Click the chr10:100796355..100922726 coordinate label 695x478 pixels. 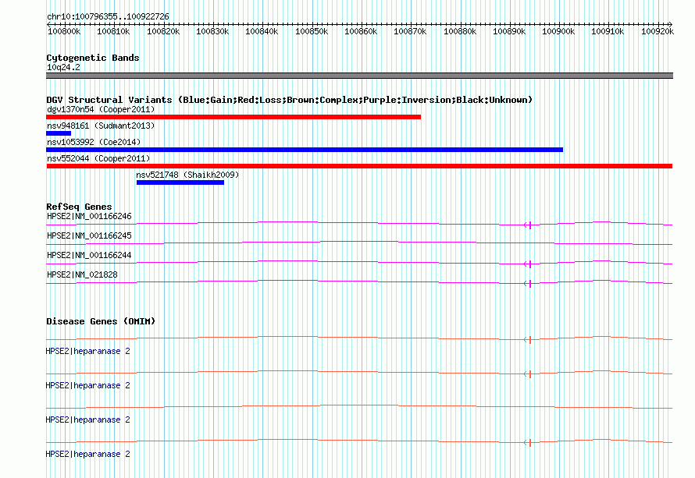click(x=108, y=16)
